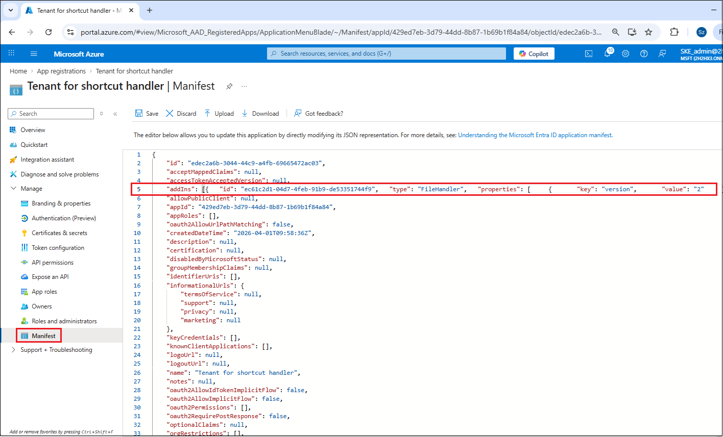Viewport: 723px width, 437px height.
Task: Collapse the sidebar menu with double chevron
Action: point(115,114)
